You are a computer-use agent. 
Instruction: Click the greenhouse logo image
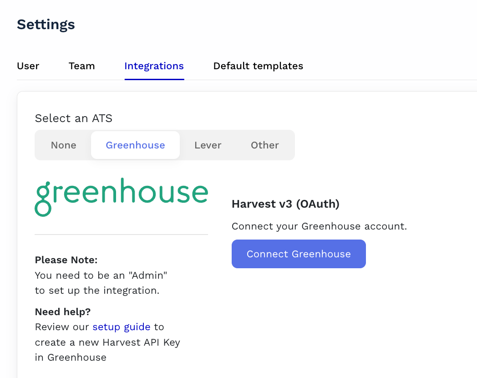click(x=122, y=197)
